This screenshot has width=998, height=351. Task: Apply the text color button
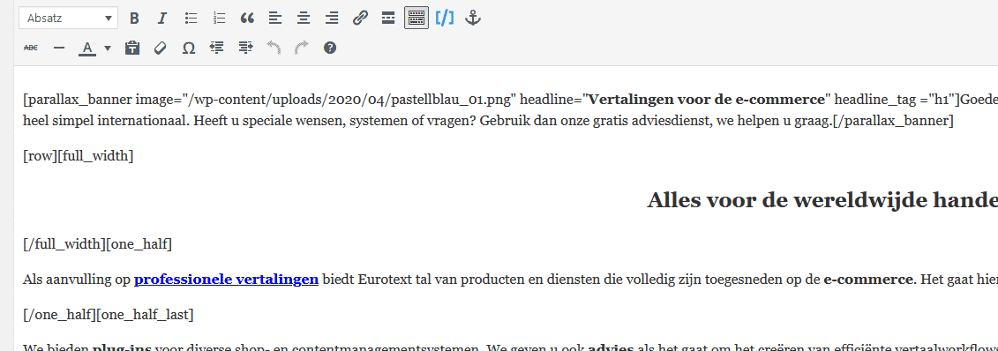(x=87, y=48)
